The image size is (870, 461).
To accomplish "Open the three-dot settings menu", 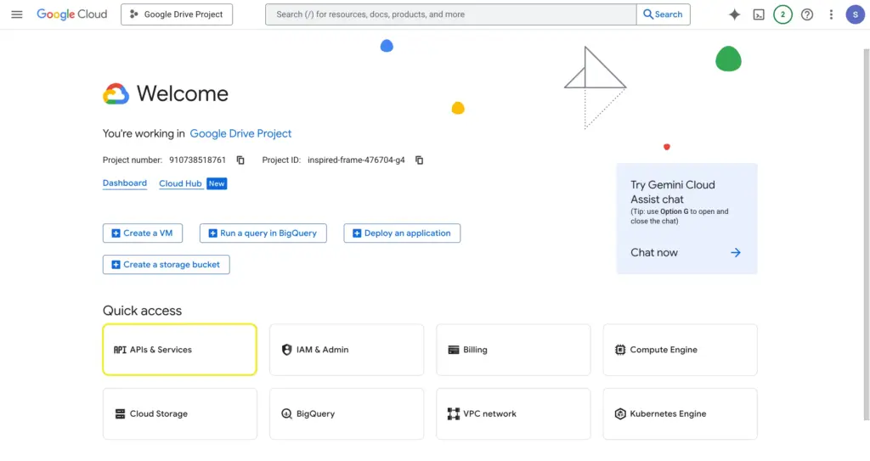I will point(831,15).
